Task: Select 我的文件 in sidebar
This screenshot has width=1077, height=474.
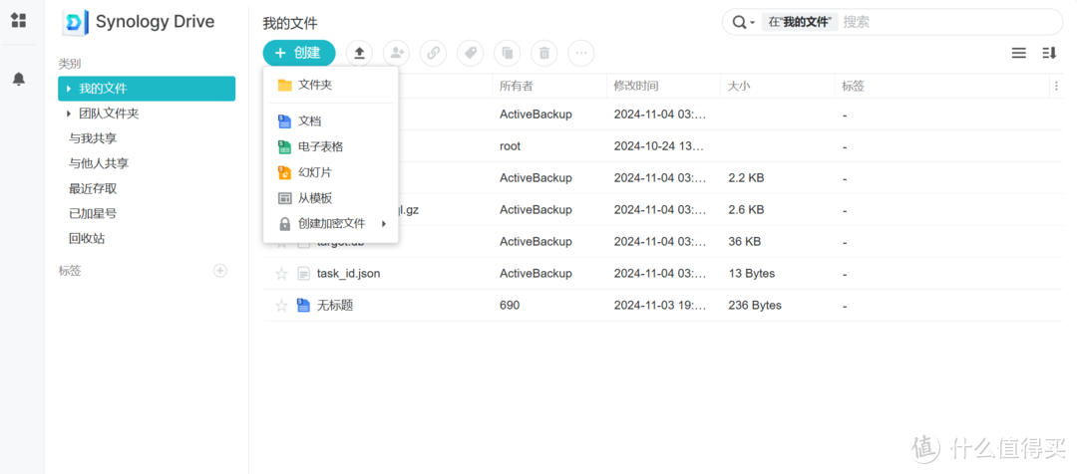Action: [x=147, y=89]
